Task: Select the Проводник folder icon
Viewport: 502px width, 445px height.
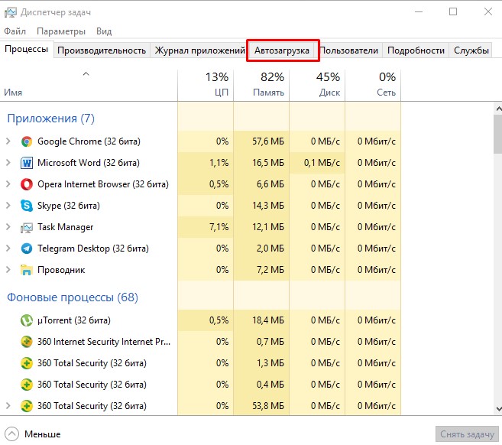Action: pos(27,270)
